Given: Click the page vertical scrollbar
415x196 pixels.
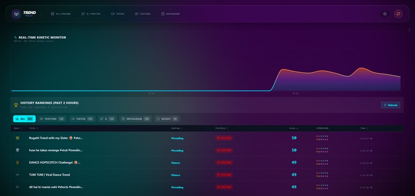Looking at the screenshot, I should pyautogui.click(x=409, y=30).
